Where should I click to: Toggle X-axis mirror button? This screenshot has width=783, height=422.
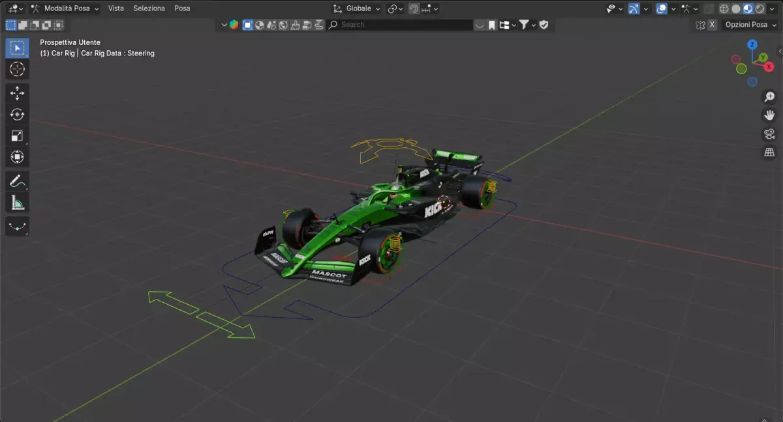(x=712, y=25)
